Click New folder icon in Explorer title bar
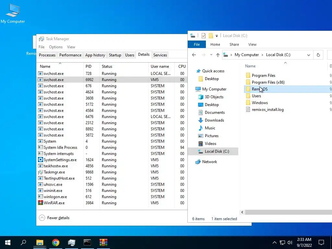 (211, 36)
